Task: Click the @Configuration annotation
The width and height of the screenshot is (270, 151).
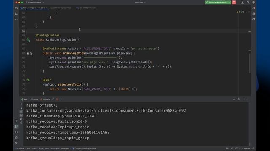Action: [x=48, y=35]
